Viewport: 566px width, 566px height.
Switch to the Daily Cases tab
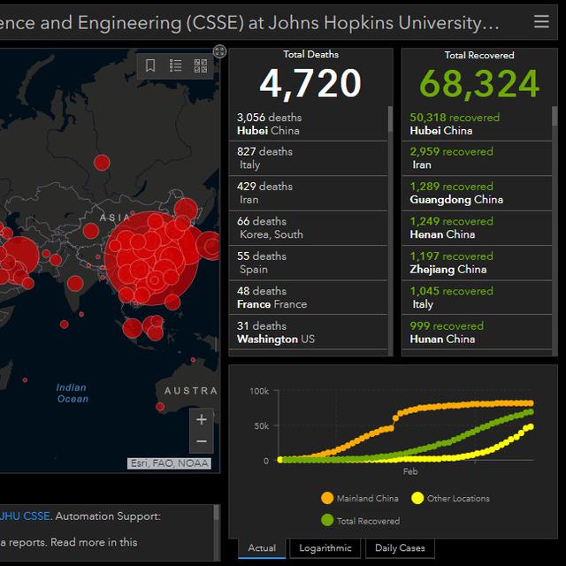(x=400, y=548)
